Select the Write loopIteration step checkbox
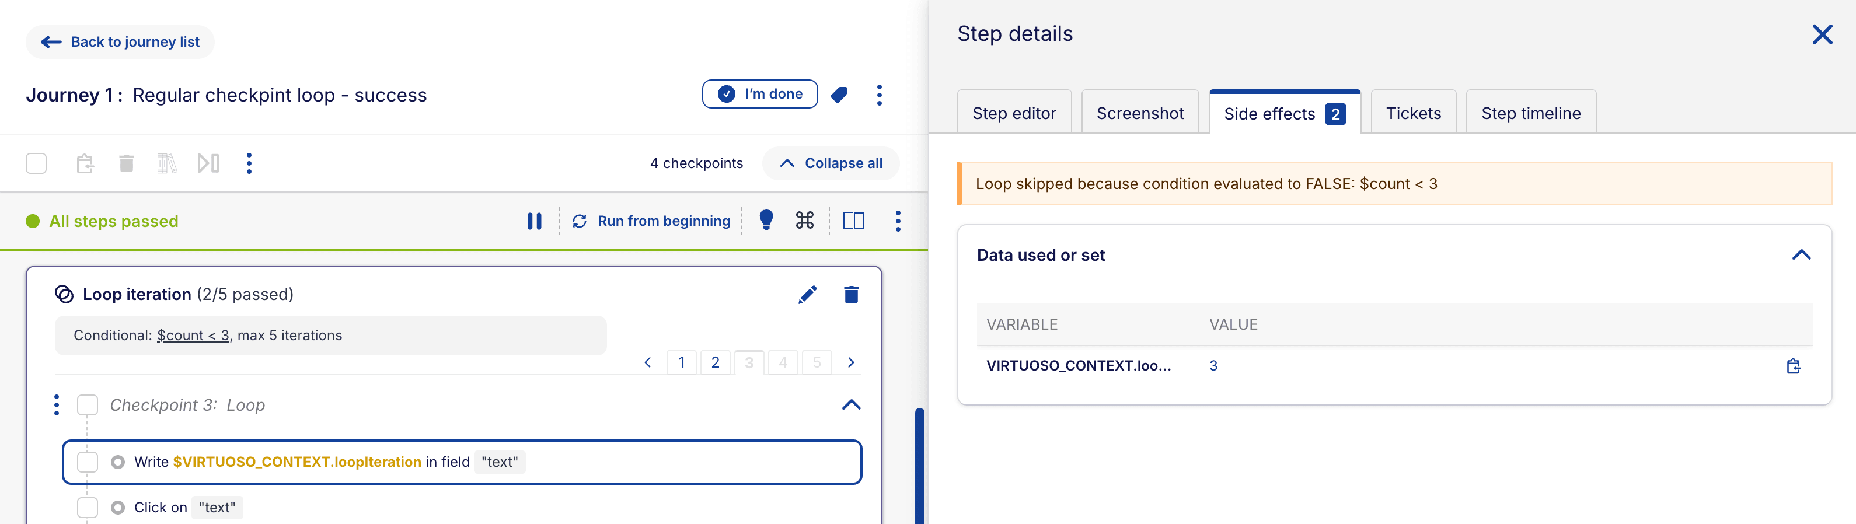The height and width of the screenshot is (524, 1856). point(87,462)
